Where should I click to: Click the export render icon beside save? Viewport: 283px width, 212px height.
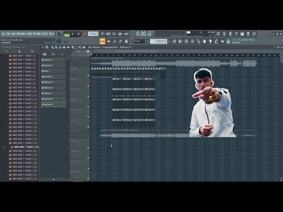click(x=248, y=34)
